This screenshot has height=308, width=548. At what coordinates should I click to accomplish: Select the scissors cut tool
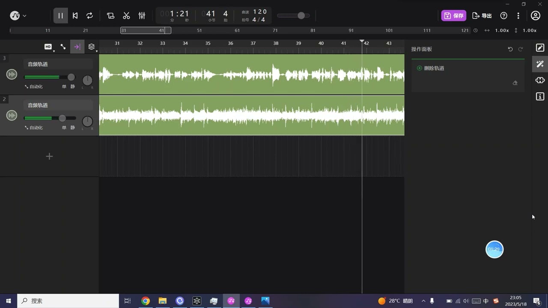tap(126, 16)
